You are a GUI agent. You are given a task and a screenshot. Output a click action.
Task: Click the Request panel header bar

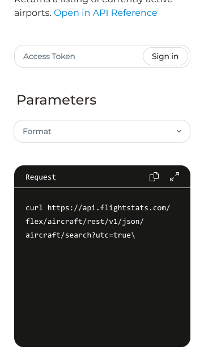tap(102, 177)
